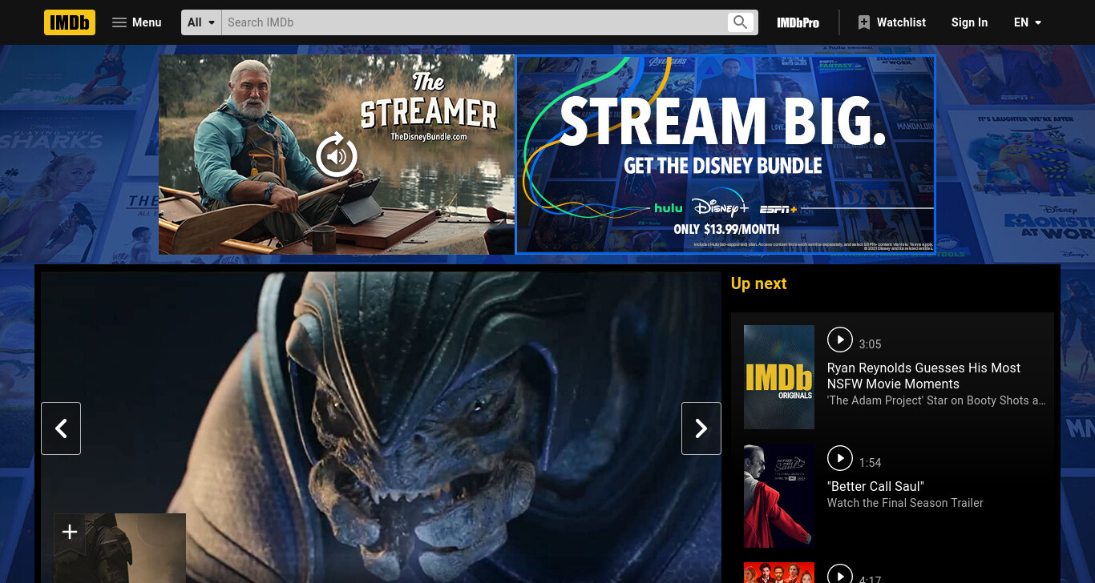
Task: Click into the Search IMDb field
Action: coord(473,22)
